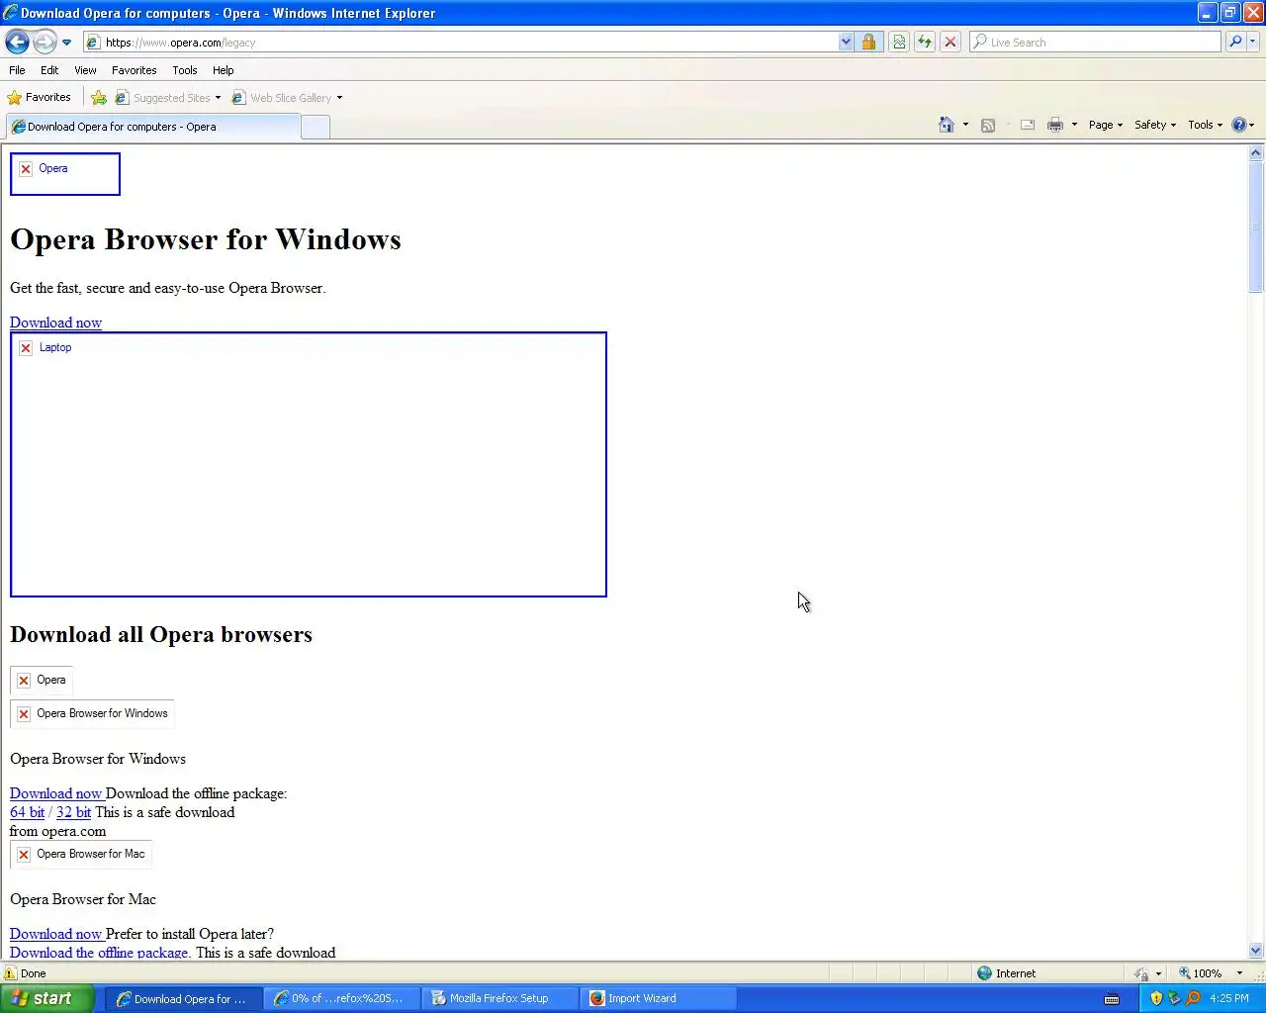
Task: Go back with the Back arrow button
Action: pyautogui.click(x=17, y=42)
